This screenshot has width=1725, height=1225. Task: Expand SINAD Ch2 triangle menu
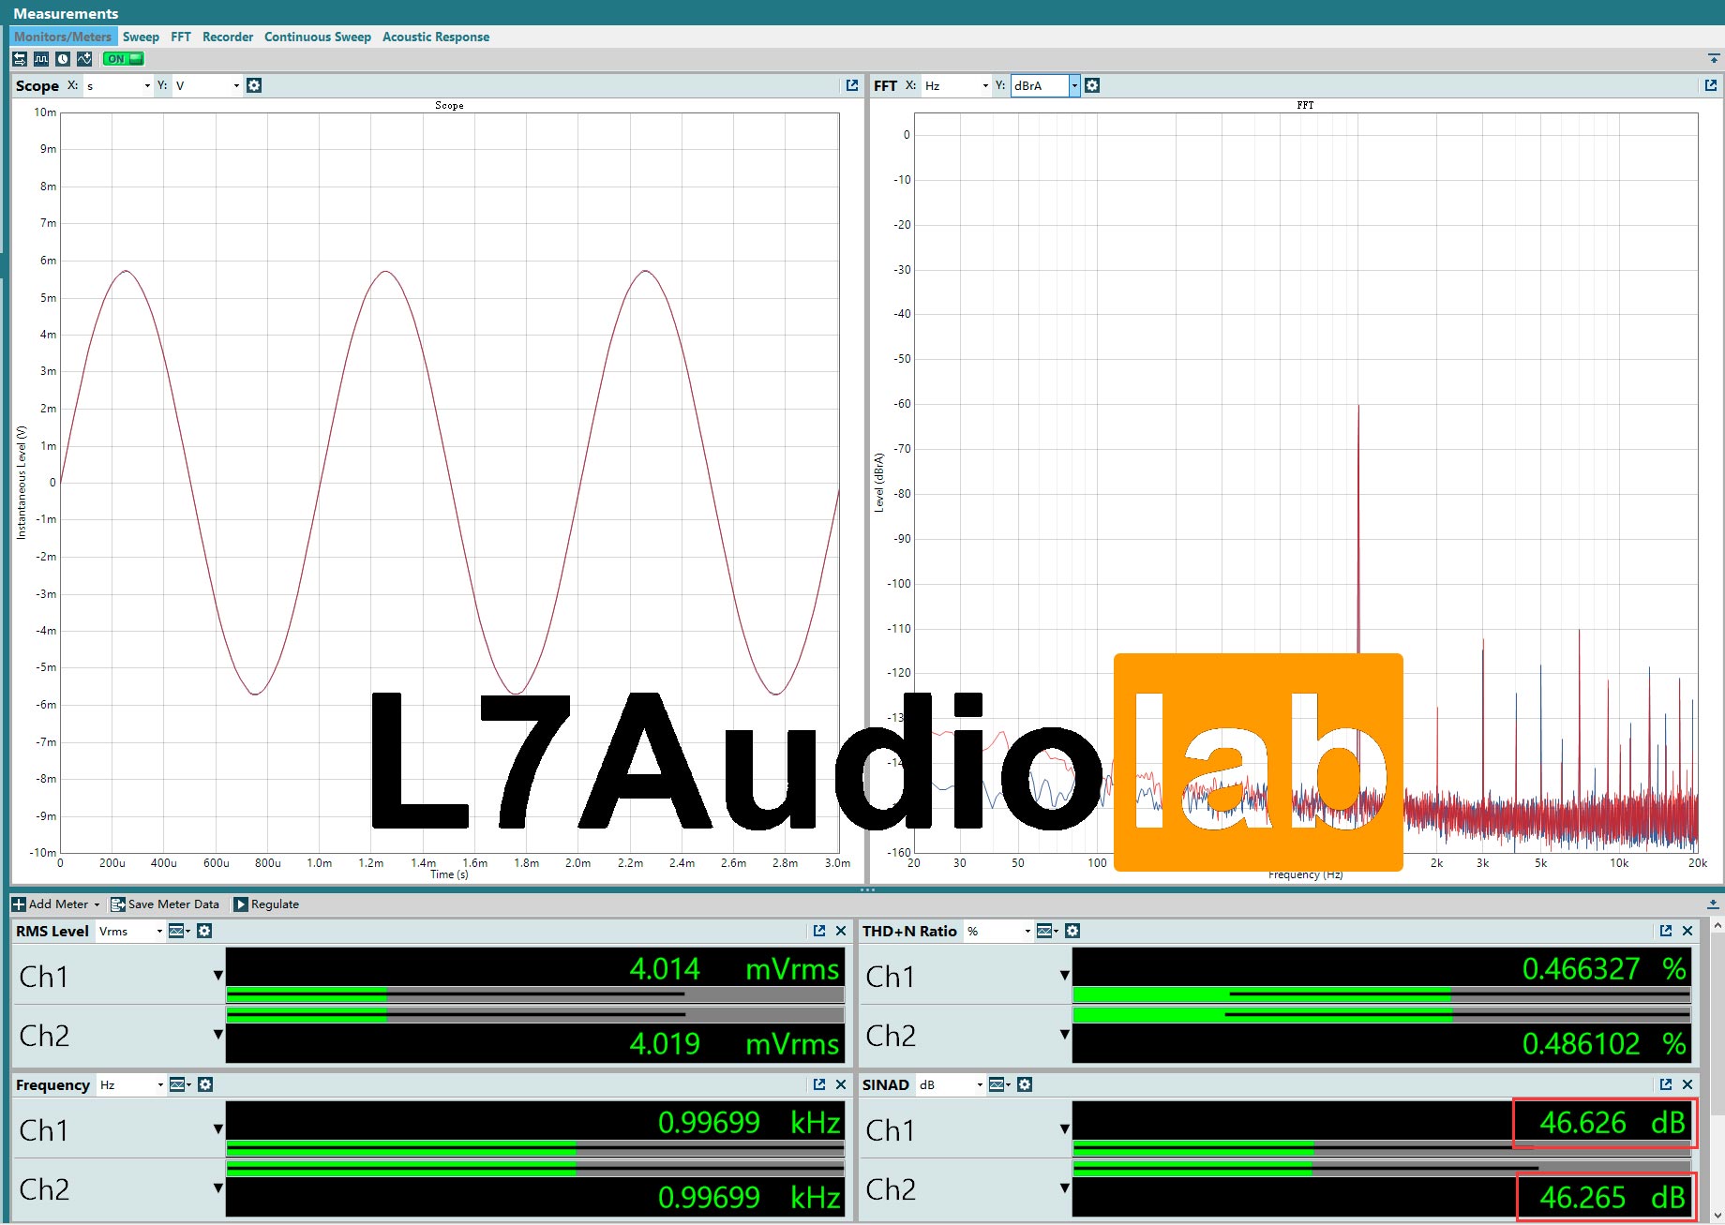click(x=1064, y=1188)
